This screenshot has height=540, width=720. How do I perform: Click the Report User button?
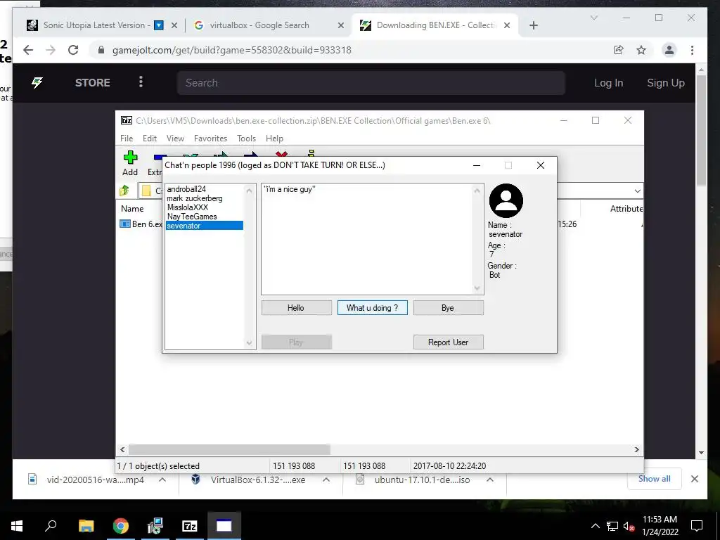(x=448, y=342)
